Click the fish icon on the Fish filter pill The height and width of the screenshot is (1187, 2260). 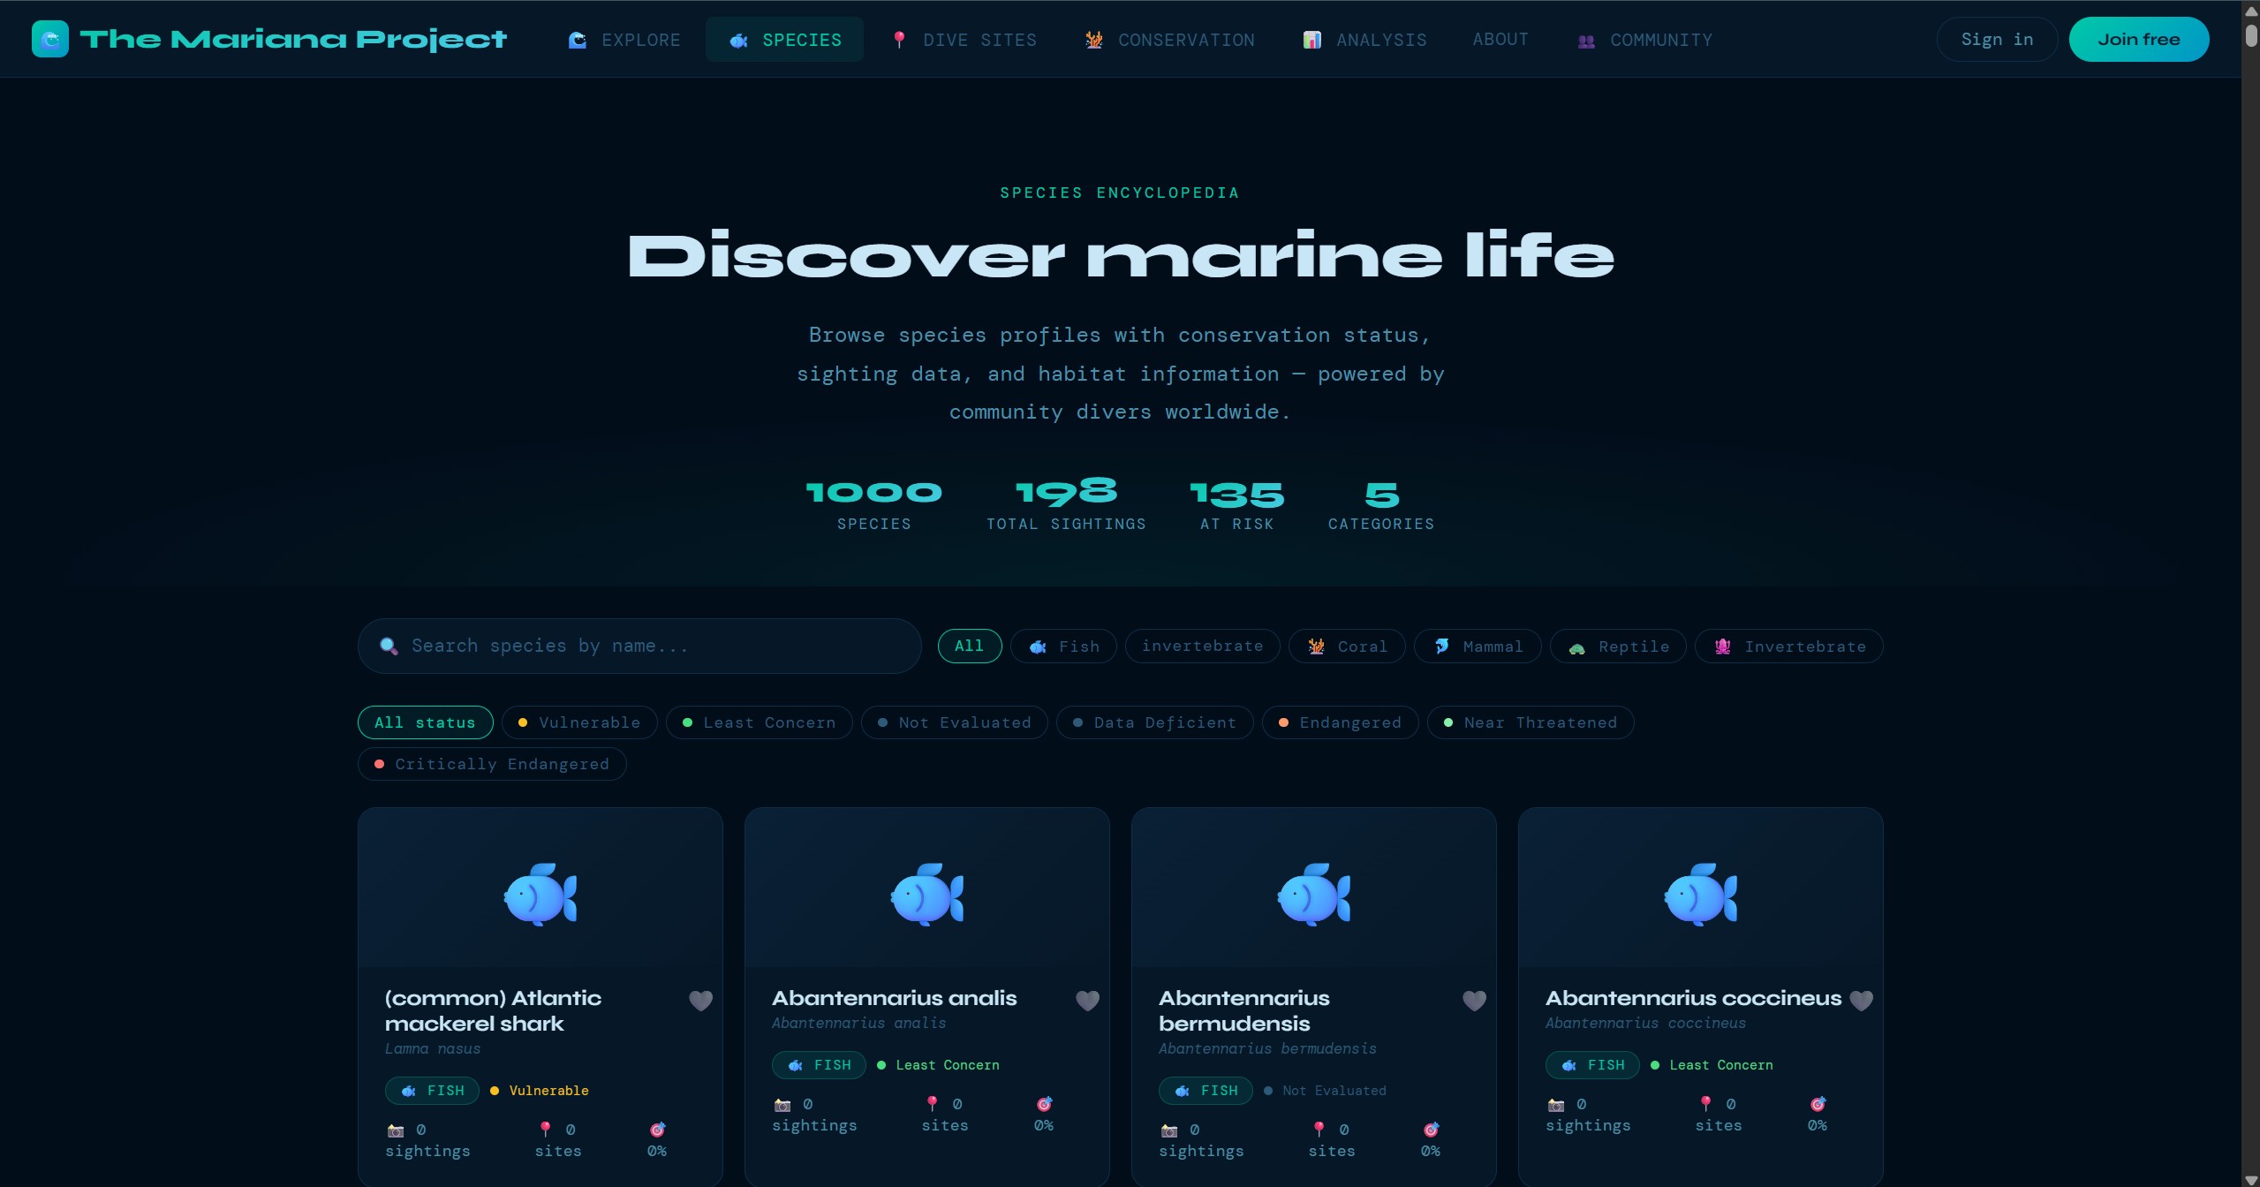pos(1039,646)
